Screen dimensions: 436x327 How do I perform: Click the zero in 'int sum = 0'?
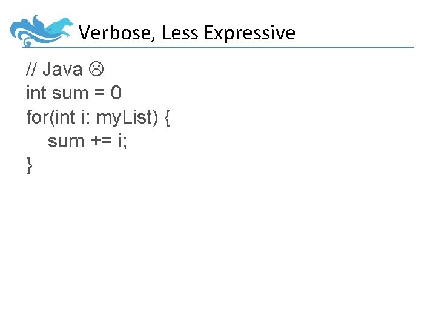click(x=116, y=93)
